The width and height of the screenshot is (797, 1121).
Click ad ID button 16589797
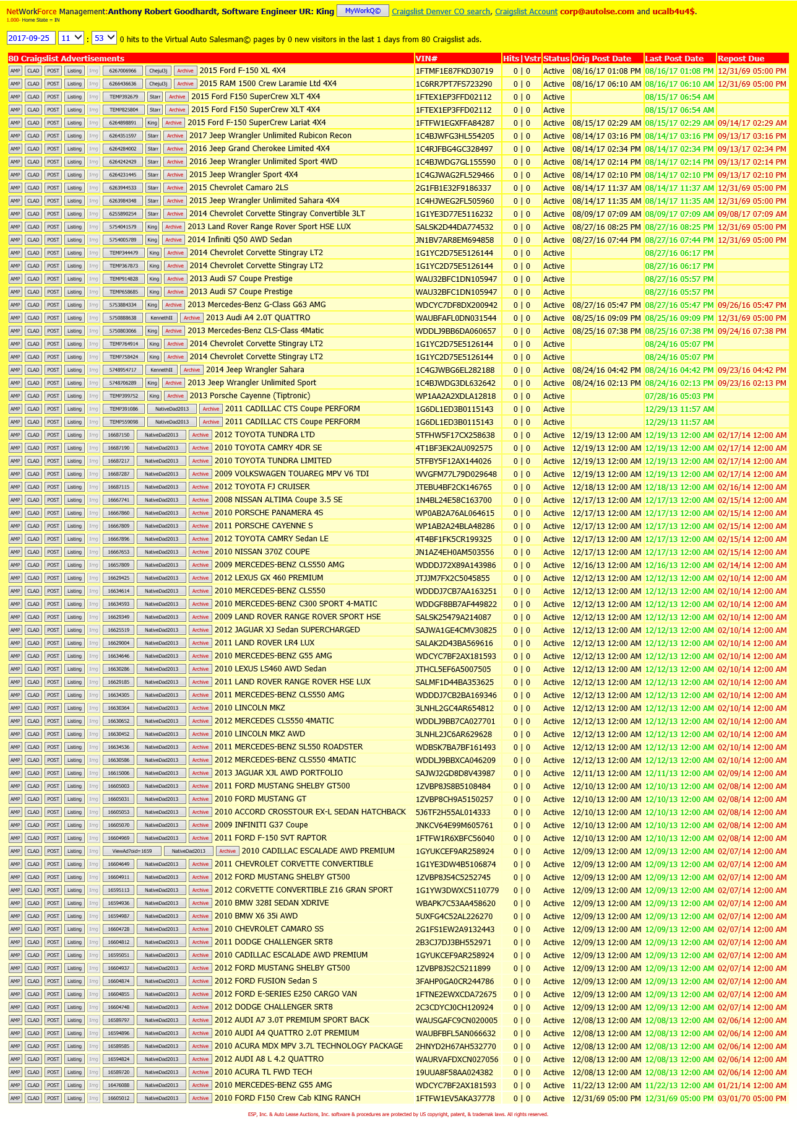119,1020
